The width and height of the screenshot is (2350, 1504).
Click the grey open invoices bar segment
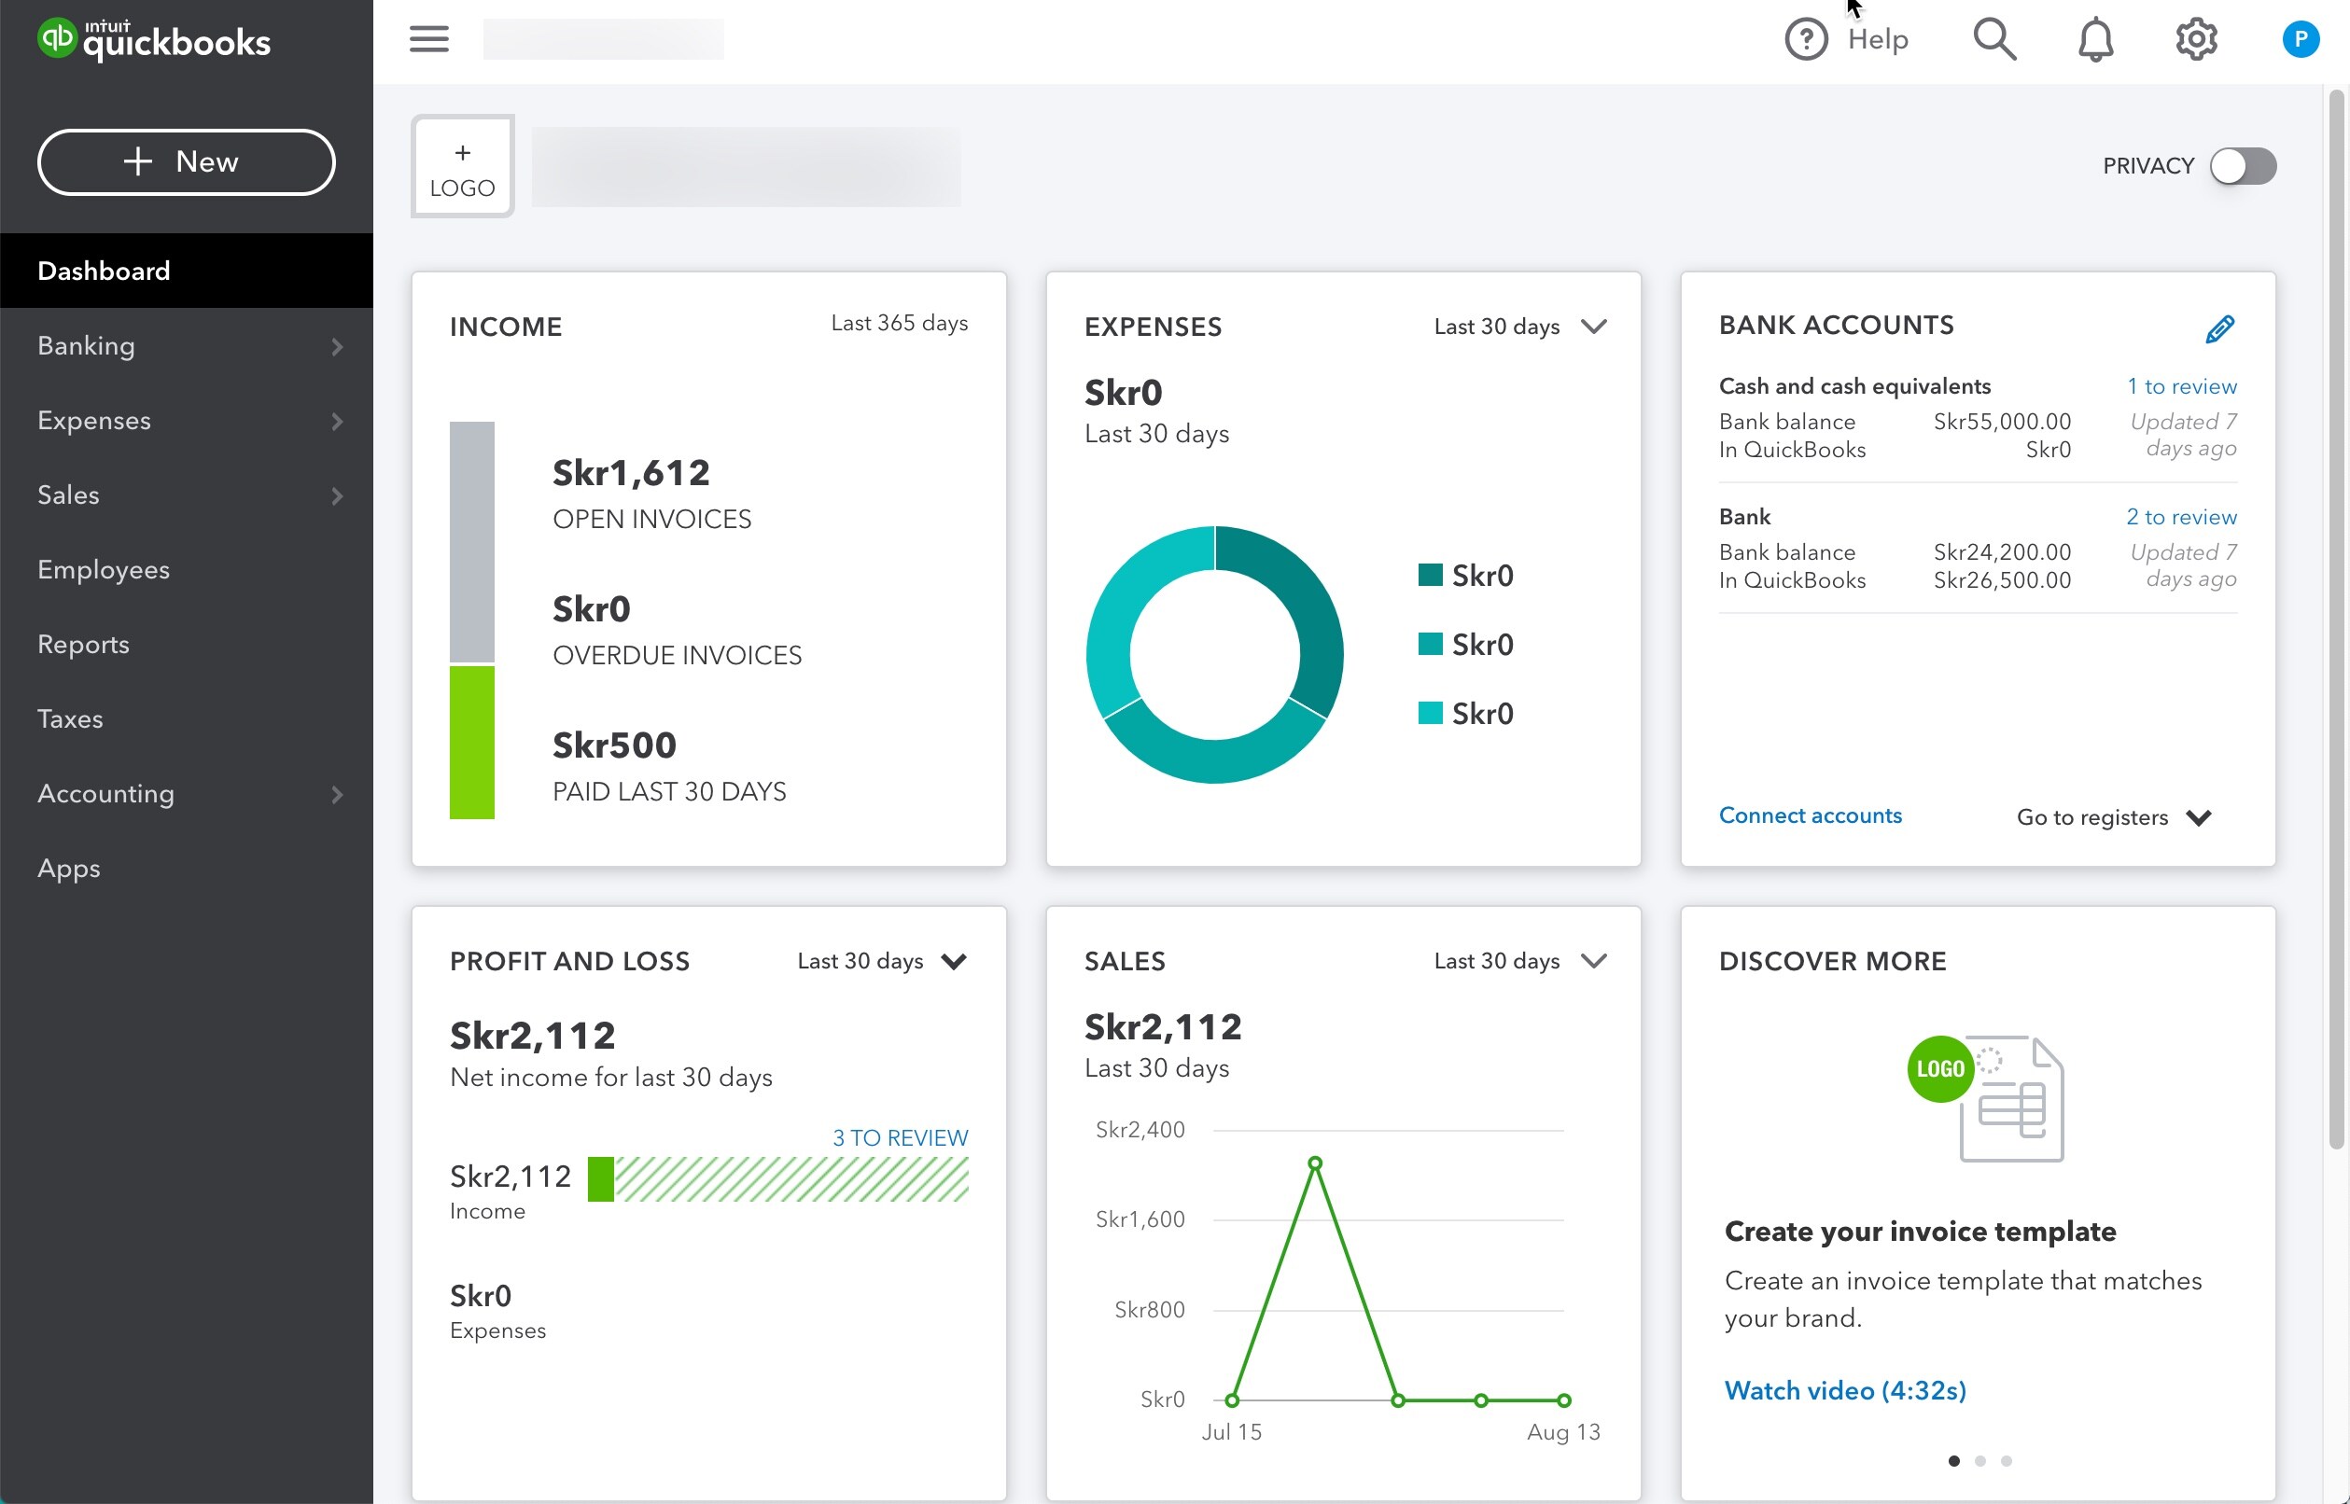[471, 542]
